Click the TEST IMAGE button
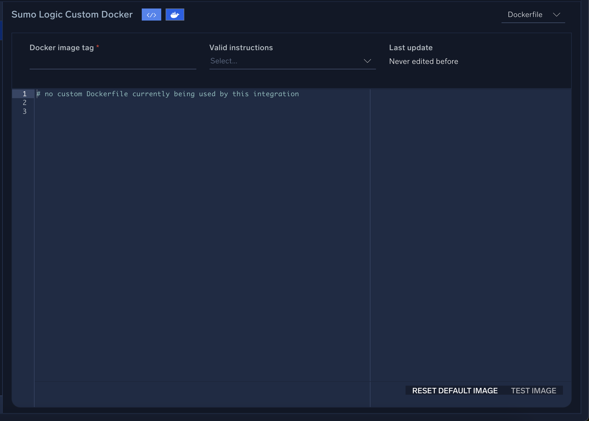 point(534,391)
